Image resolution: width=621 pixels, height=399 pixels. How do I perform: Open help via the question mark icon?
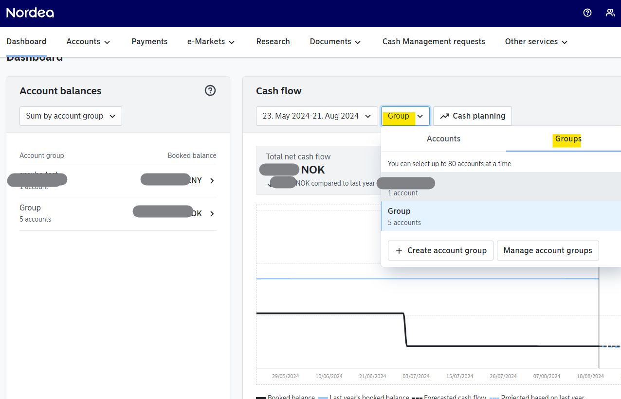click(x=587, y=13)
